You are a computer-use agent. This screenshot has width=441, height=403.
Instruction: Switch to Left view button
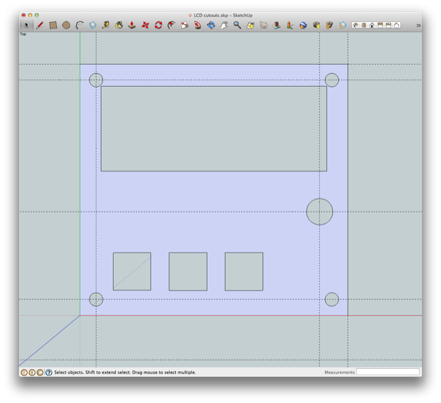click(x=397, y=26)
